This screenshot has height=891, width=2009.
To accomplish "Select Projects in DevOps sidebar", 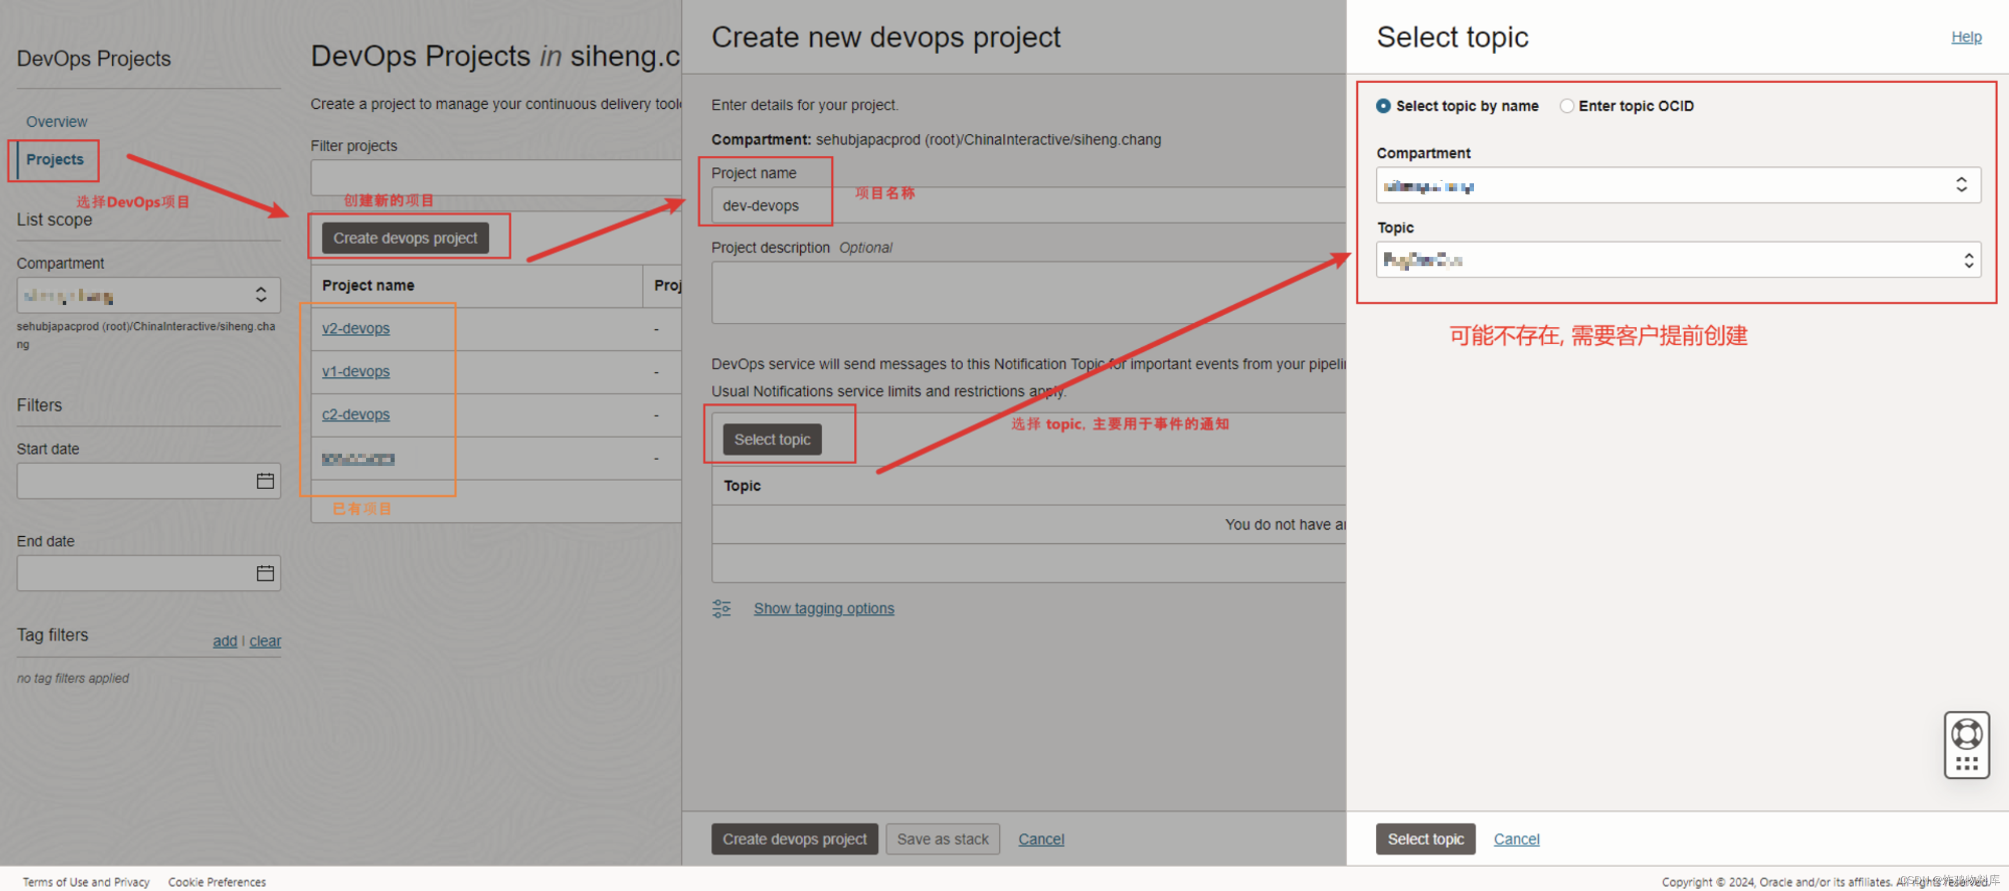I will point(55,159).
